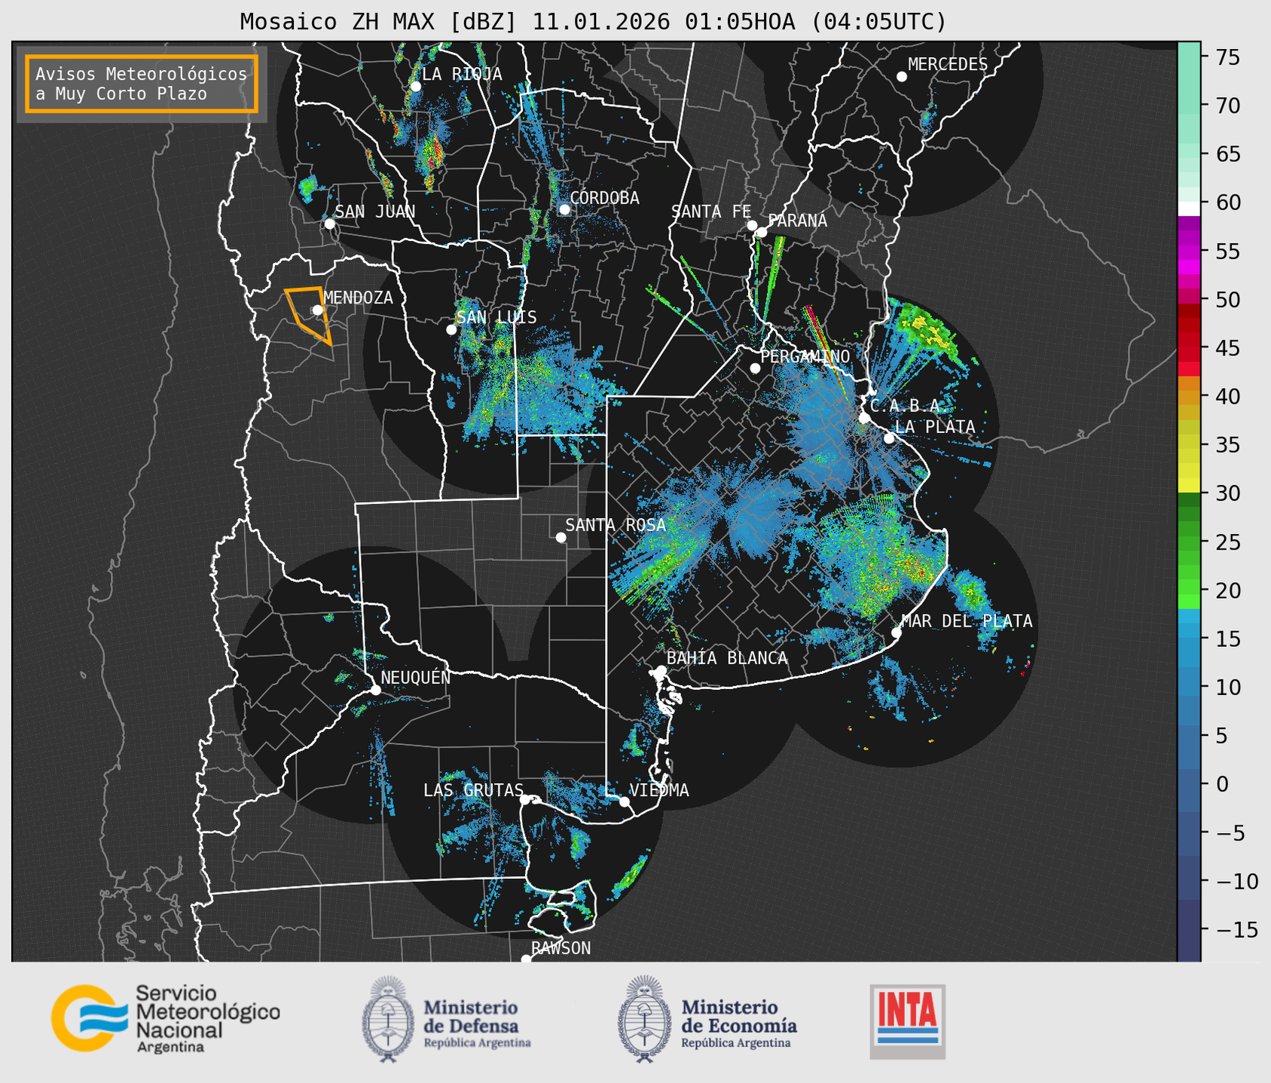The width and height of the screenshot is (1271, 1083).
Task: Click the LAS GRUTAS city label
Action: coord(473,790)
